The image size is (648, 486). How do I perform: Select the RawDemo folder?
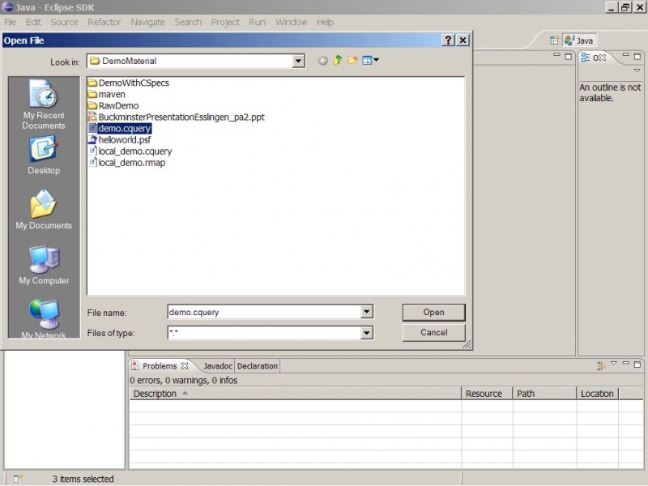tap(113, 106)
